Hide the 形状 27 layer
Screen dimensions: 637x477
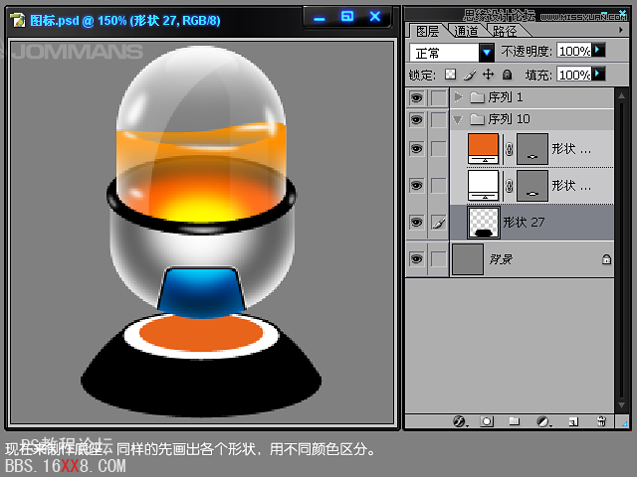click(x=416, y=223)
